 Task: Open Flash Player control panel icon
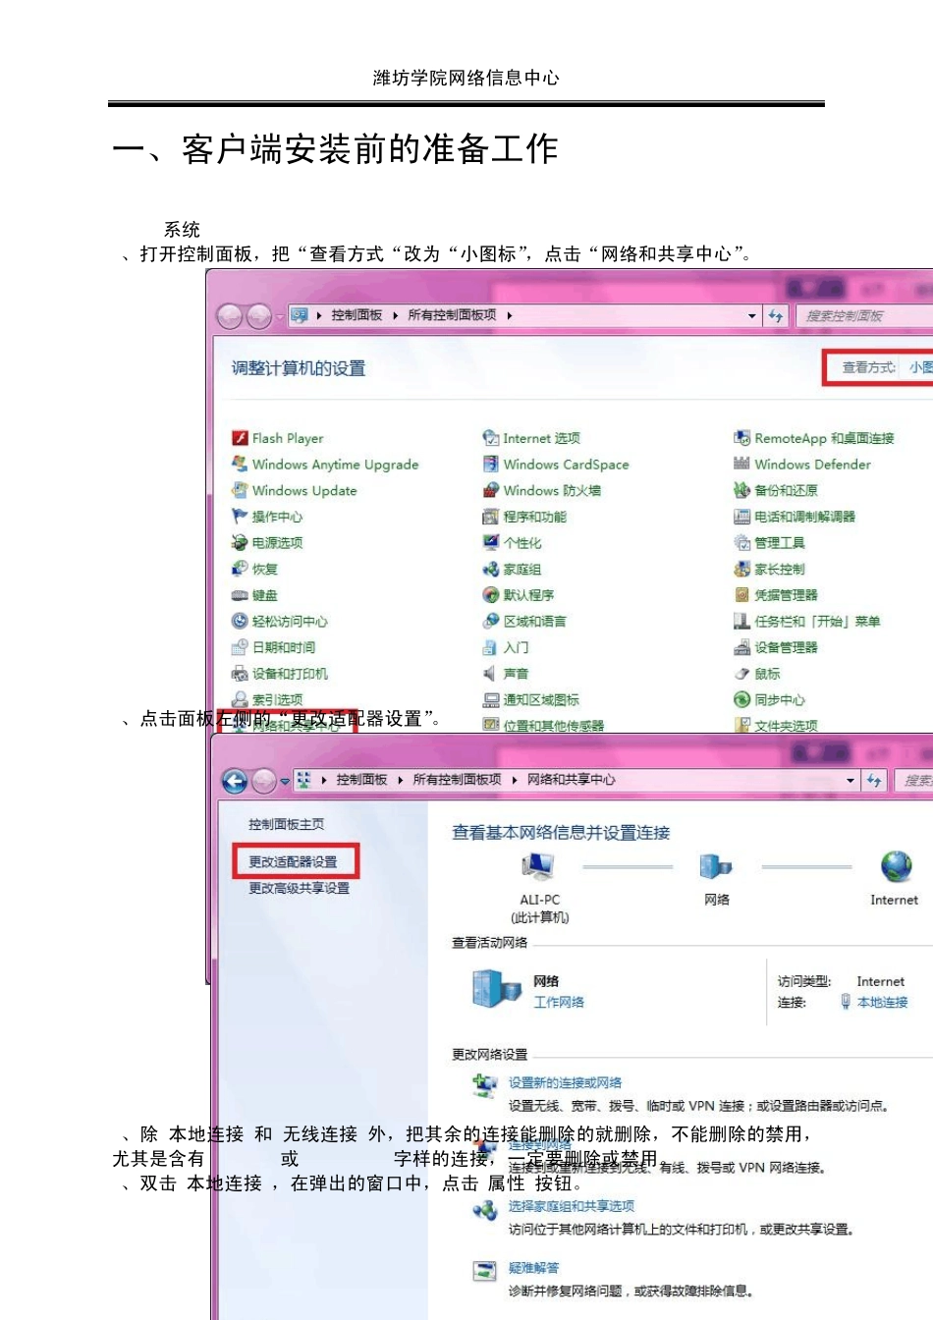(x=240, y=438)
